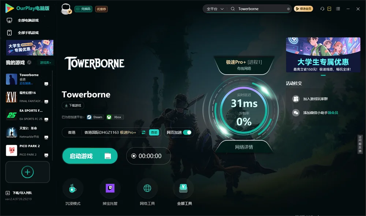366x216 pixels.
Task: Select 全部手机游戏 in sidebar
Action: tap(28, 32)
